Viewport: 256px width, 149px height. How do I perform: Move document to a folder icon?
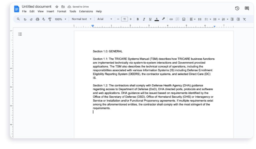[63, 7]
